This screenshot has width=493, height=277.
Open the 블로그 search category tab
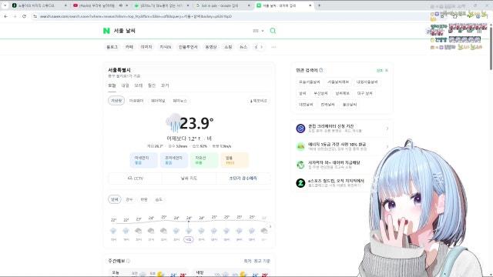point(112,47)
